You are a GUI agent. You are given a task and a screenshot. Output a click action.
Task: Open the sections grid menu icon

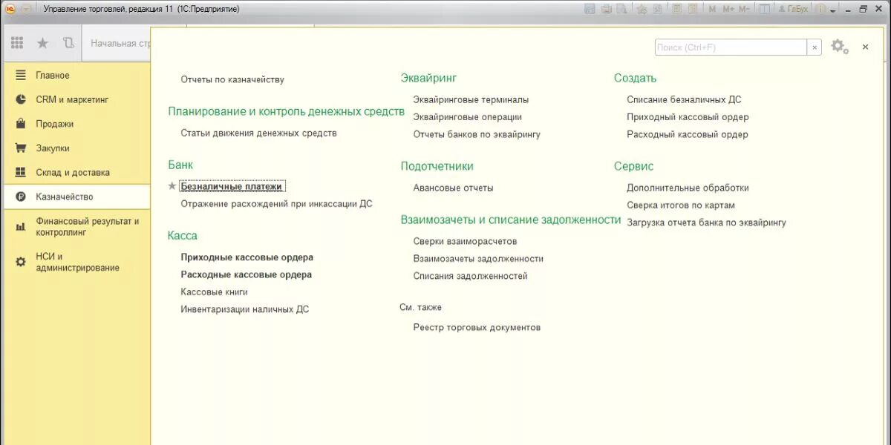point(17,43)
